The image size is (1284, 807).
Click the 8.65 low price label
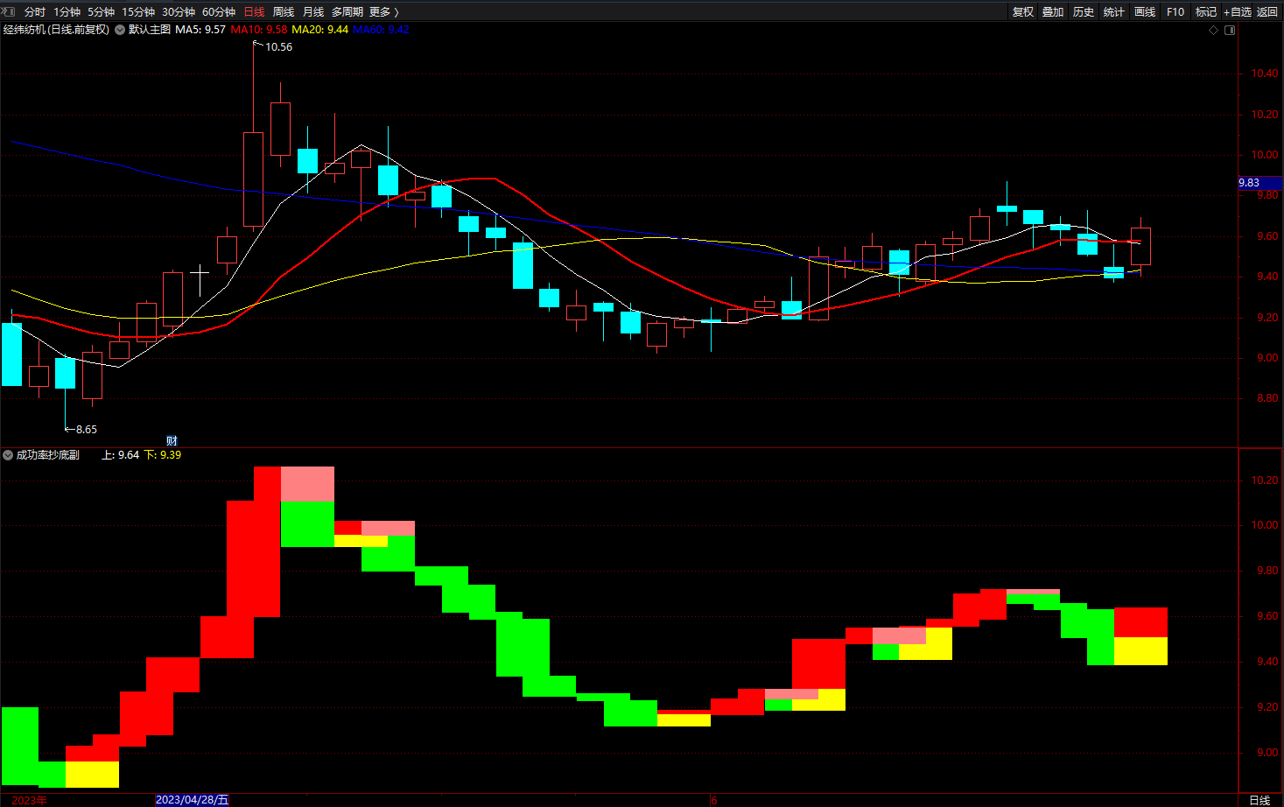click(x=87, y=430)
